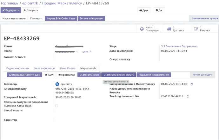Image resolution: width=219 pixels, height=140 pixels.
Task: Select the Маркетплейс tab
Action: coord(89,68)
